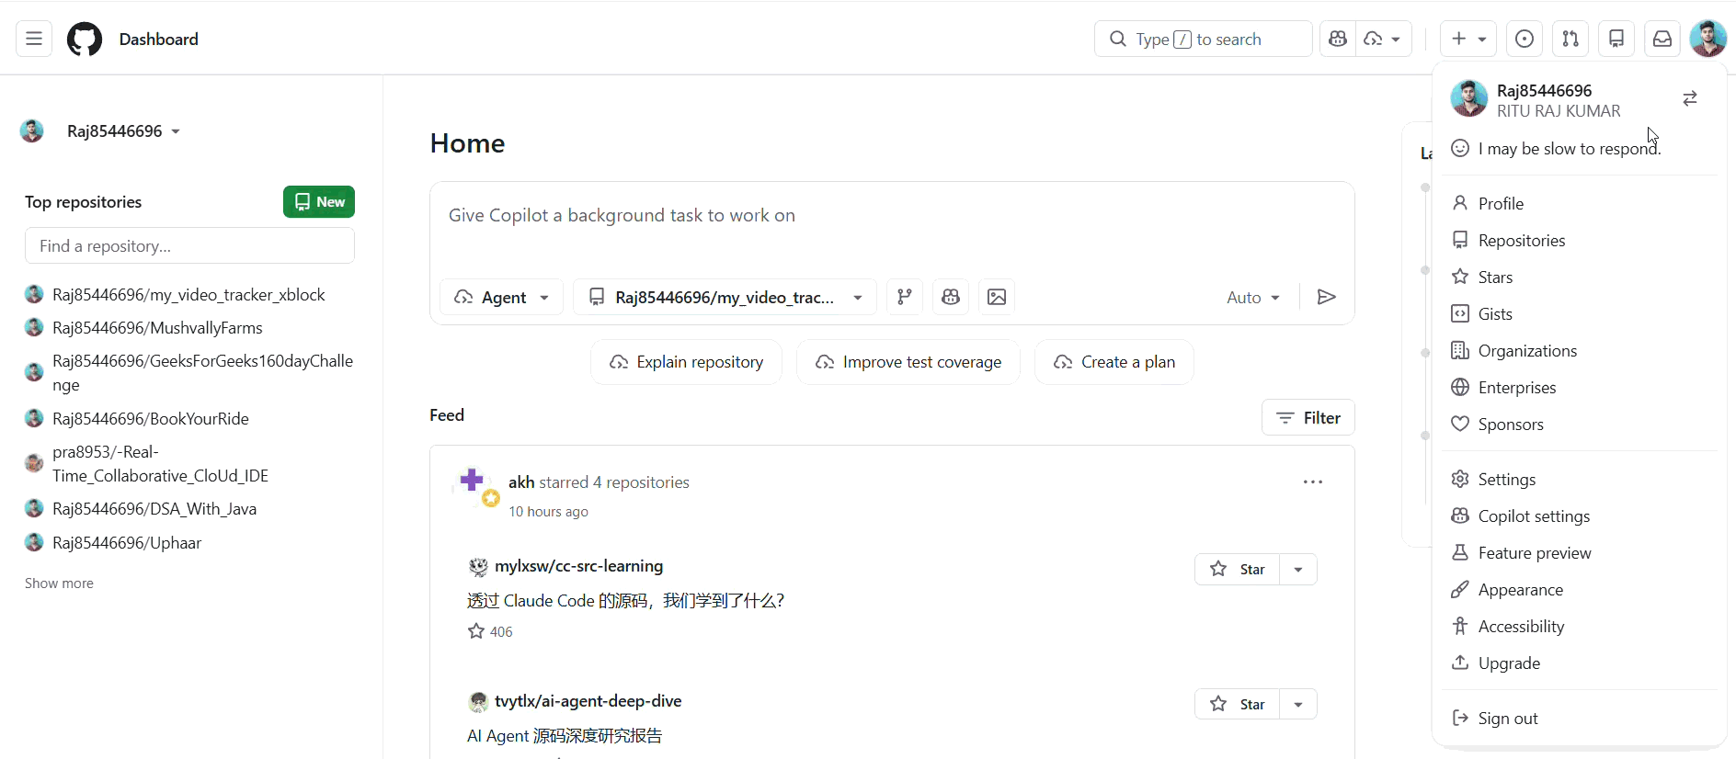Focus the 'Find a repository...' field

click(189, 245)
